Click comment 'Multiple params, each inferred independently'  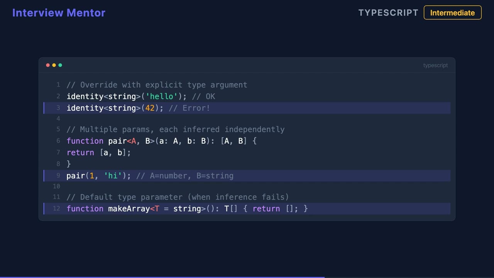coord(176,129)
